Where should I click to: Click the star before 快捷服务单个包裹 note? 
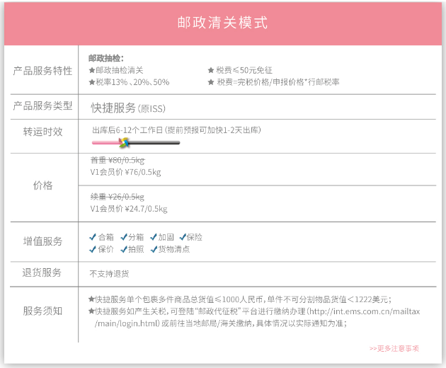click(91, 299)
